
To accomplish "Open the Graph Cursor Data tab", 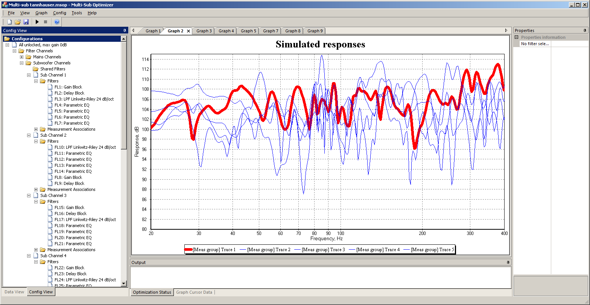I will point(194,292).
